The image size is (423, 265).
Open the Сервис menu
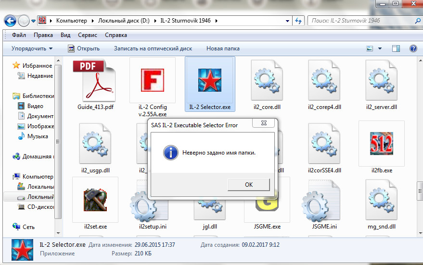tap(88, 35)
